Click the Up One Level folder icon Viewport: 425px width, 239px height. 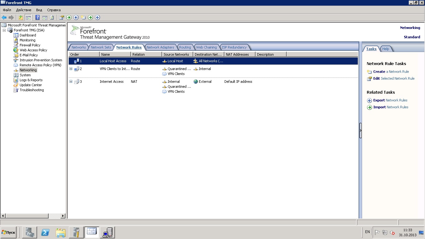[x=21, y=17]
